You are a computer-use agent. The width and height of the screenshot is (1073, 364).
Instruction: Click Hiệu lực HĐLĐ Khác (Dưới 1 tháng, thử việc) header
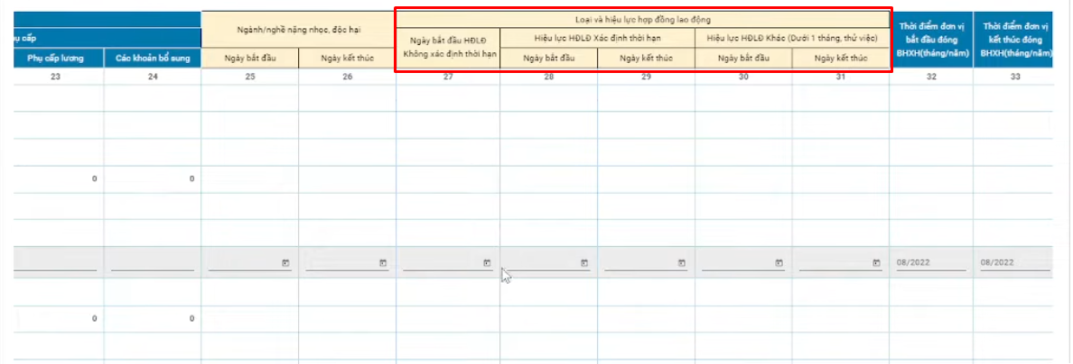[x=792, y=39]
